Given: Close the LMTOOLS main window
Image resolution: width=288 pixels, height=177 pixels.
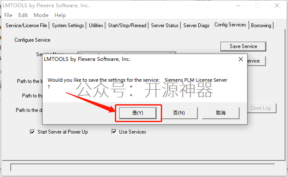Looking at the screenshot, I should tap(277, 6).
